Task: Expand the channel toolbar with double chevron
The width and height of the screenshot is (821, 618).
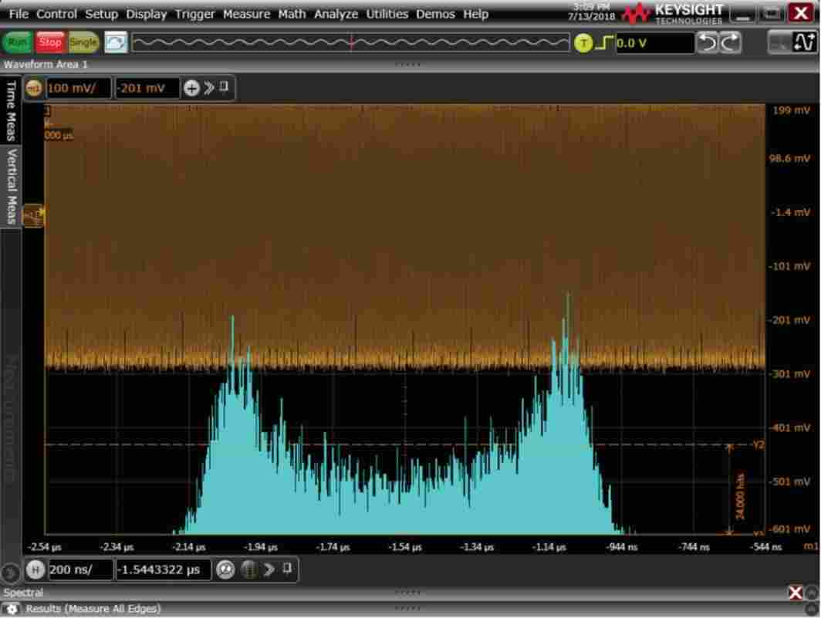Action: tap(209, 88)
